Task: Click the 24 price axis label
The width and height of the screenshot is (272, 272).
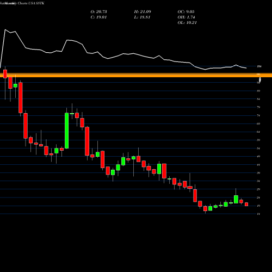Action: (x=258, y=197)
